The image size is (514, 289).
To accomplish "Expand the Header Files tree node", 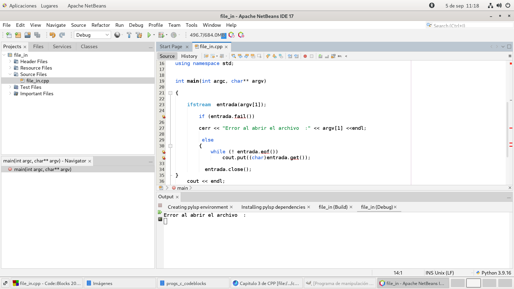I will pos(10,61).
